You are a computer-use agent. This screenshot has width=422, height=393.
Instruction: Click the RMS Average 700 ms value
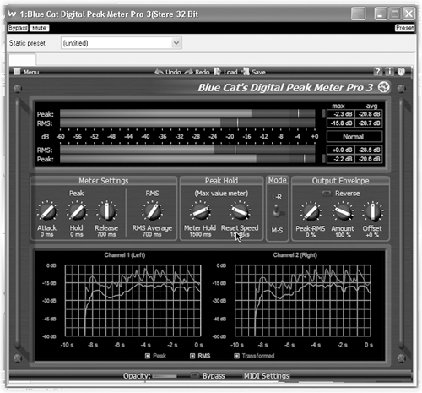pos(152,234)
